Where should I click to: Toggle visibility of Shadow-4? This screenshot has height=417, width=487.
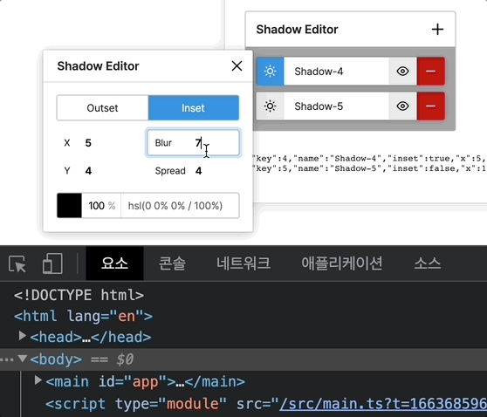403,72
